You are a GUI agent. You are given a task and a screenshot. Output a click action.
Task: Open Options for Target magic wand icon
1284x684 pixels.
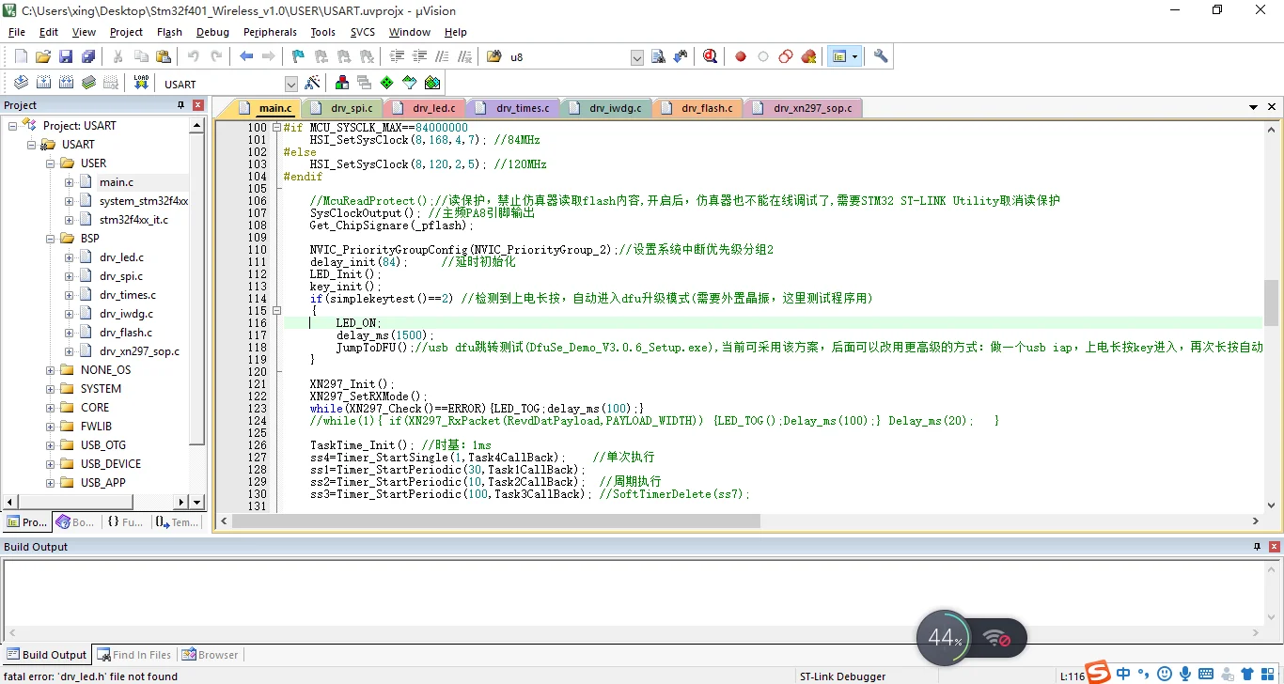(312, 83)
